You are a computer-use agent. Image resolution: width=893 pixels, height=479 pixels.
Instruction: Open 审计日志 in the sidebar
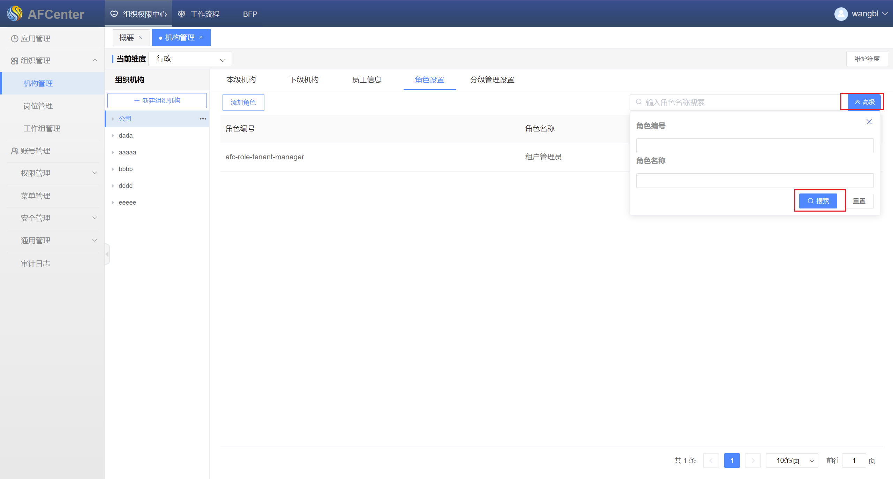point(52,263)
